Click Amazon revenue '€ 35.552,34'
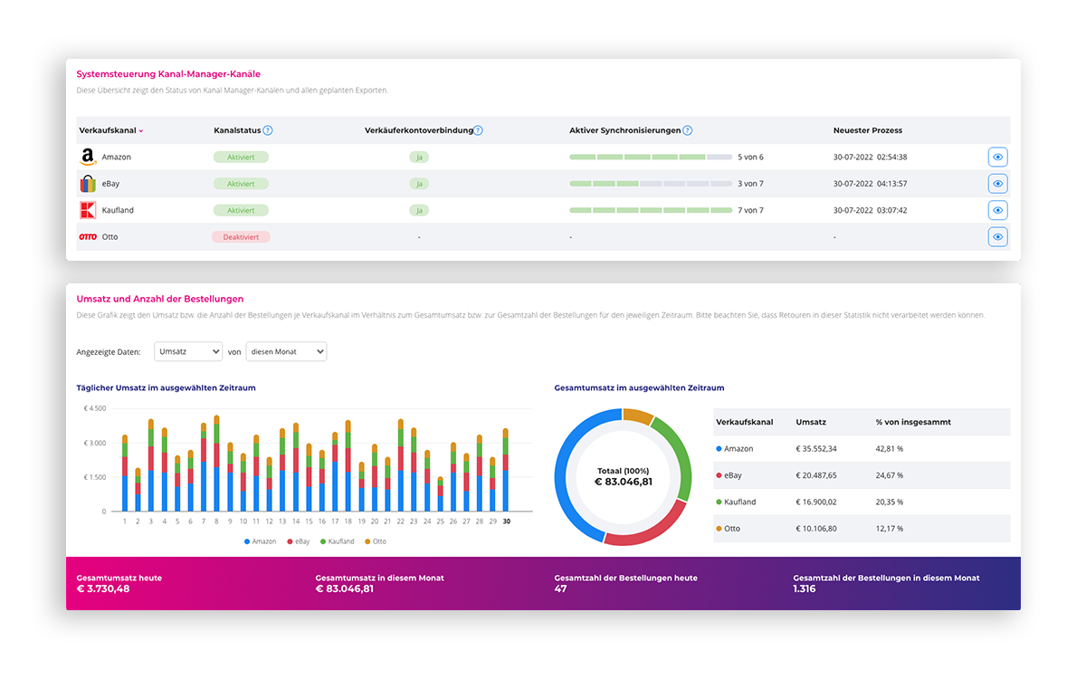This screenshot has width=1086, height=679. 816,449
